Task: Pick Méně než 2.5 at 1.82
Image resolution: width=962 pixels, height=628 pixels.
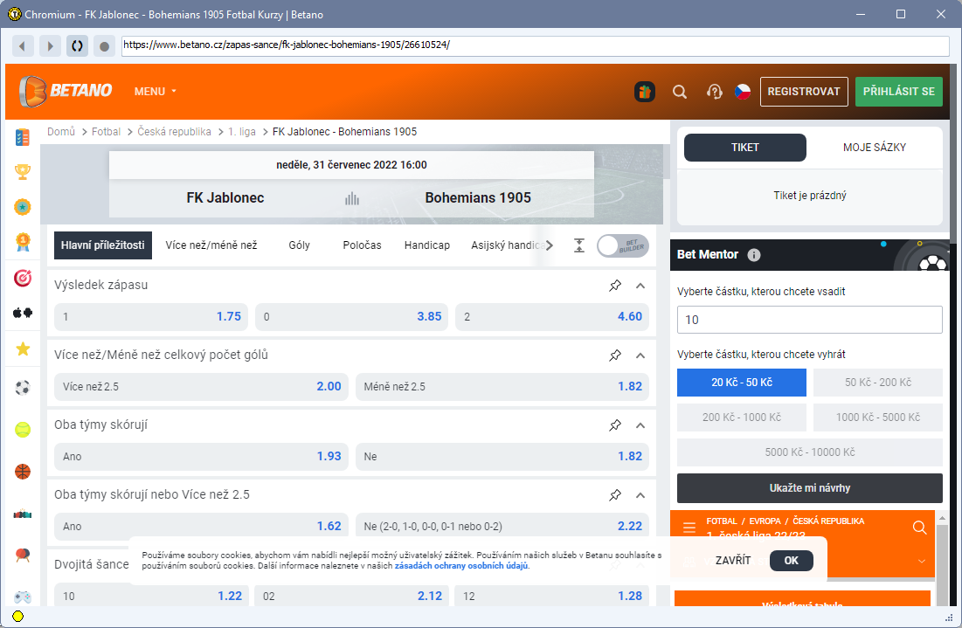Action: (x=502, y=387)
